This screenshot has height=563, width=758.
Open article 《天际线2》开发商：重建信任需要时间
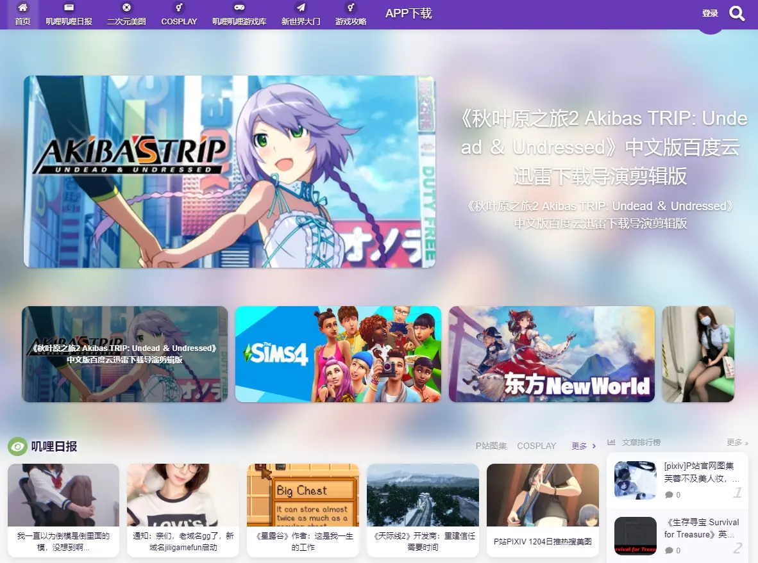pos(423,542)
